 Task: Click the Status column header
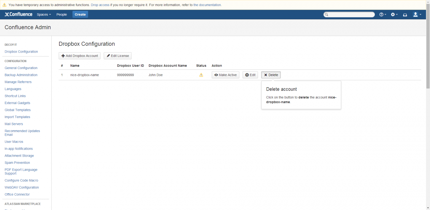click(x=201, y=66)
